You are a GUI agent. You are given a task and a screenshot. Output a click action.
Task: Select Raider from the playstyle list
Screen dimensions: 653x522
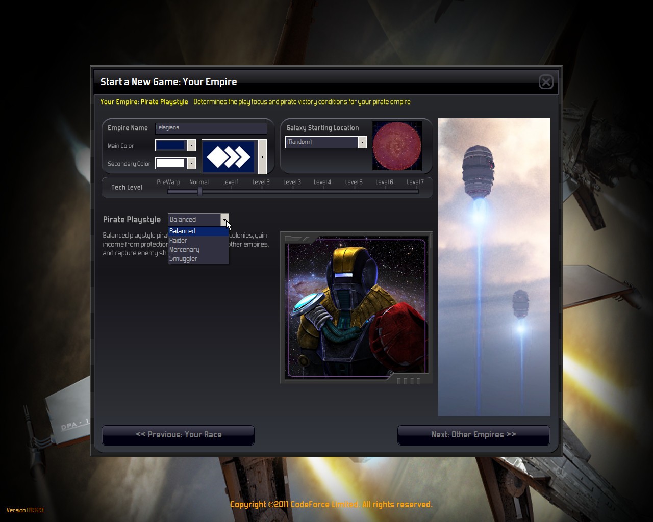197,241
